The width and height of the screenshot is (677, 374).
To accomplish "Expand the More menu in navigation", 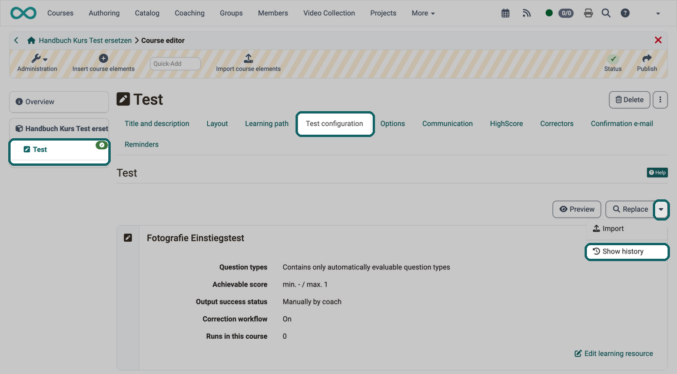I will point(423,14).
